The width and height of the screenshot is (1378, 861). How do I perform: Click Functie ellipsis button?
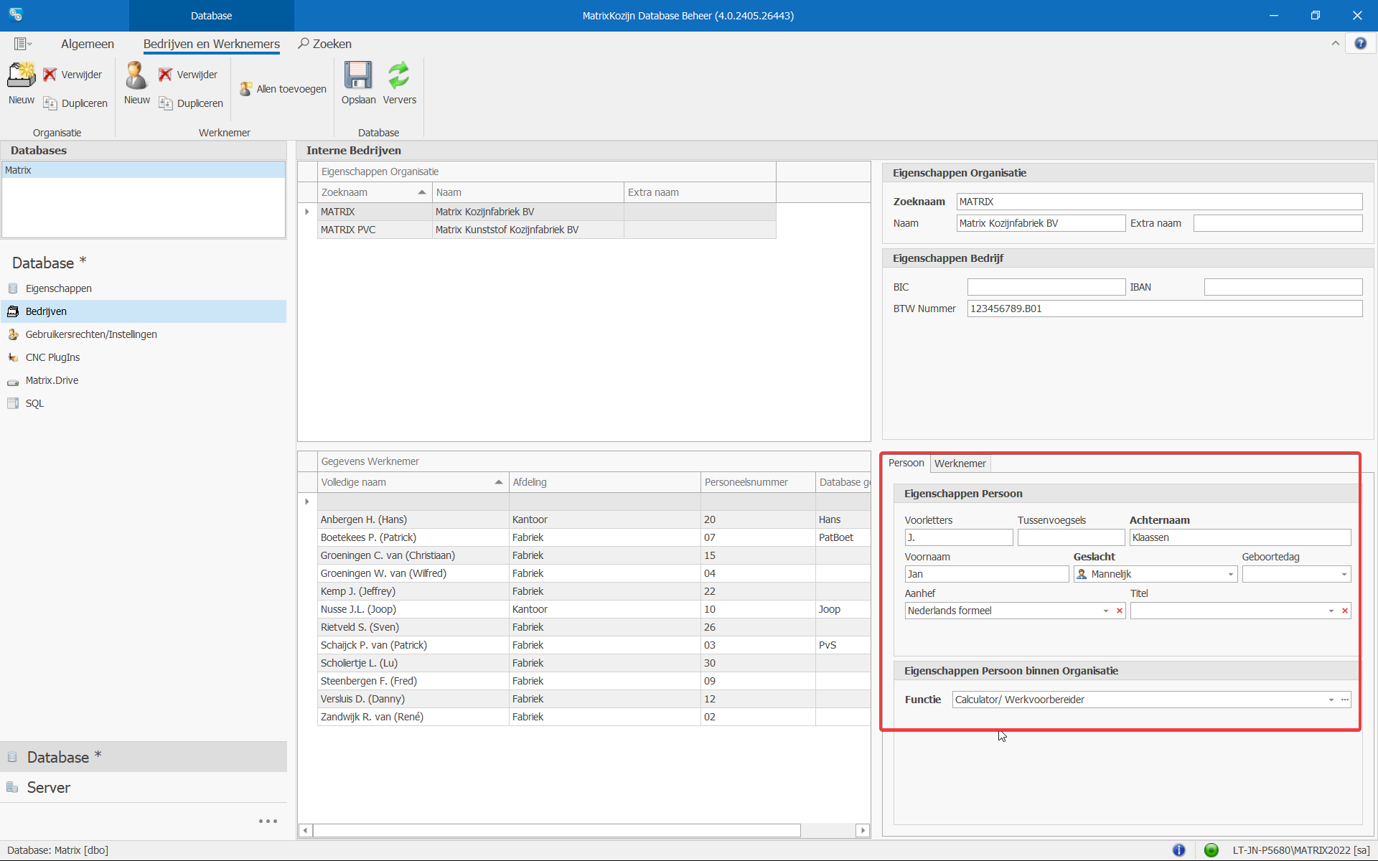click(x=1345, y=700)
